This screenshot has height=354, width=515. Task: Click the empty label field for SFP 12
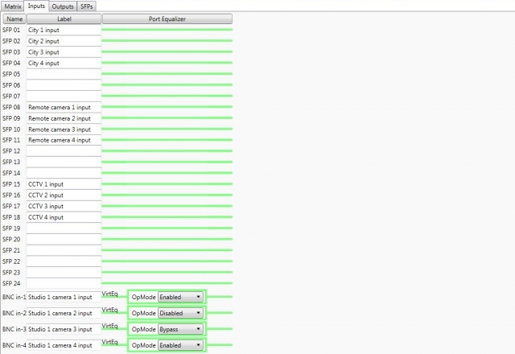click(x=64, y=151)
